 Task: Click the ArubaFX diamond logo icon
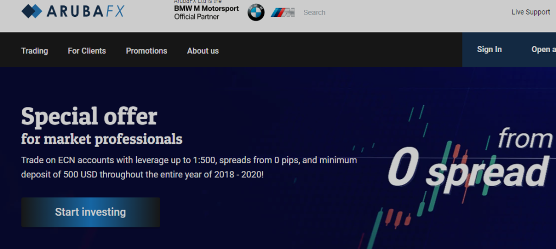coord(32,11)
